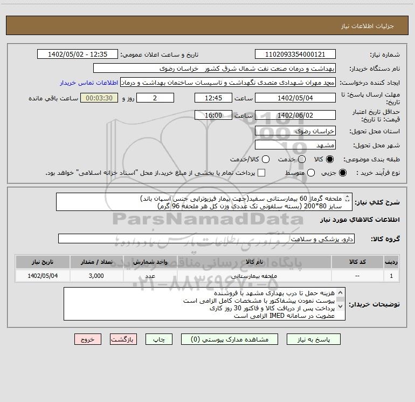415x402 pixels.
Task: Open مشاهده مدارک پیوستی attachments button
Action: click(x=230, y=339)
